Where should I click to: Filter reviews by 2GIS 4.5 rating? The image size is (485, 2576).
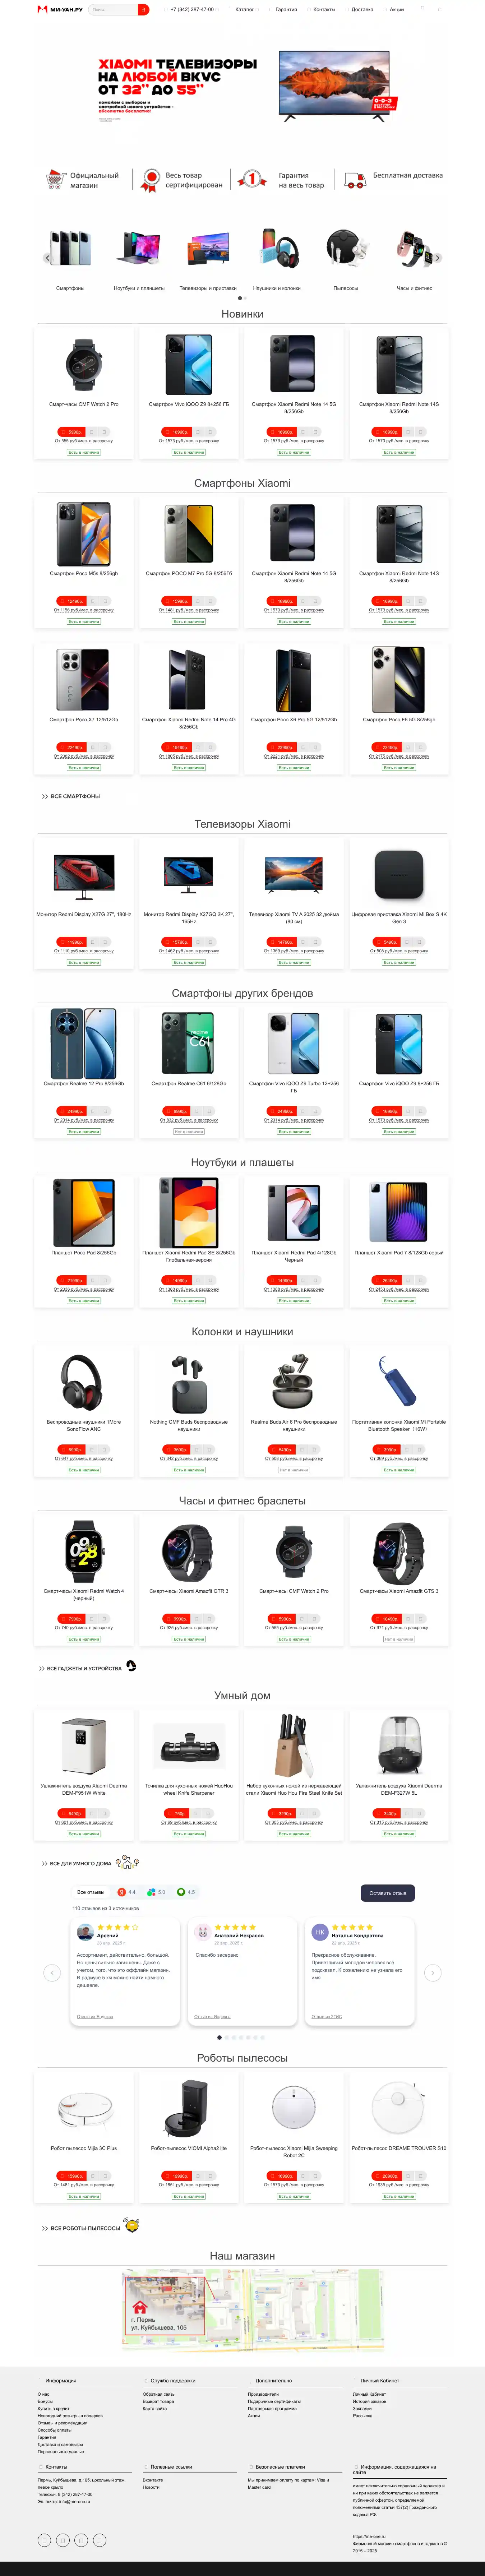186,1892
